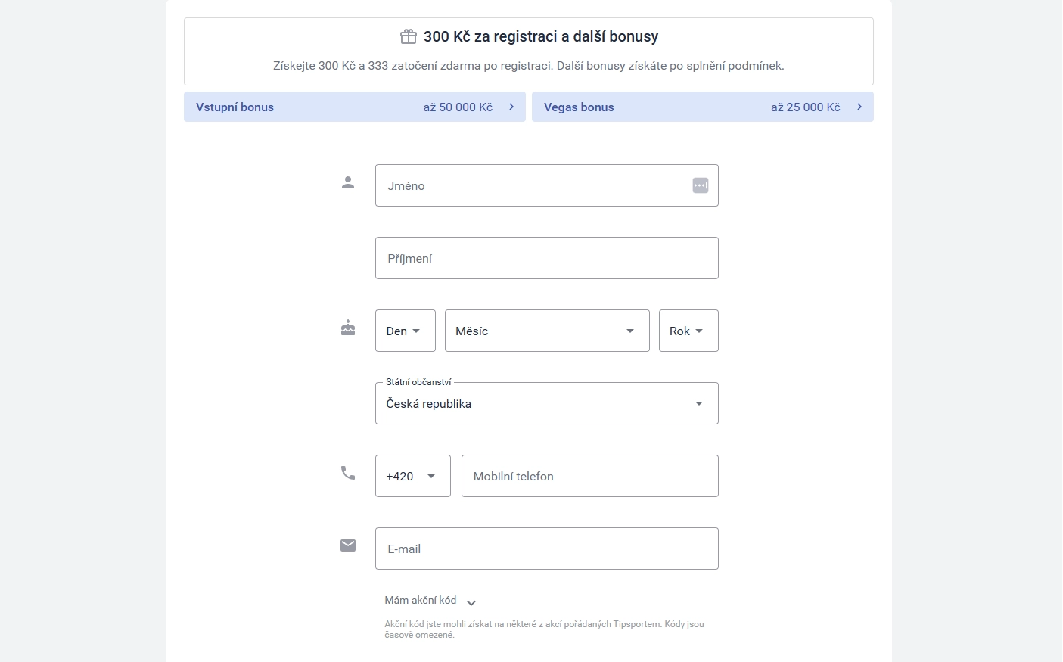The width and height of the screenshot is (1063, 662).
Task: Click into the E-mail field
Action: pyautogui.click(x=547, y=549)
